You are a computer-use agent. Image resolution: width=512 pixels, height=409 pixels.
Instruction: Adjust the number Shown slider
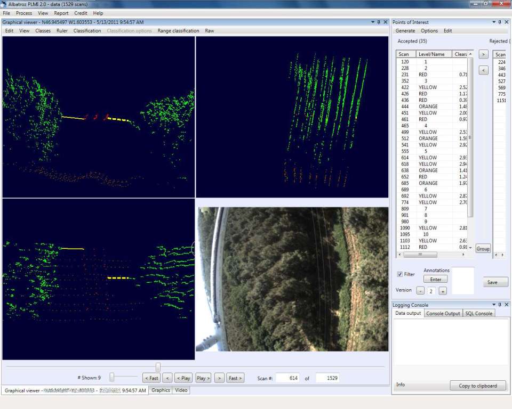tap(112, 378)
